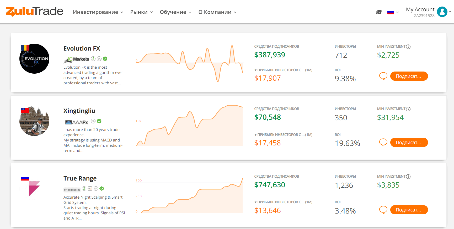Click the 19.63% ROI value
The image size is (454, 229).
pos(347,143)
